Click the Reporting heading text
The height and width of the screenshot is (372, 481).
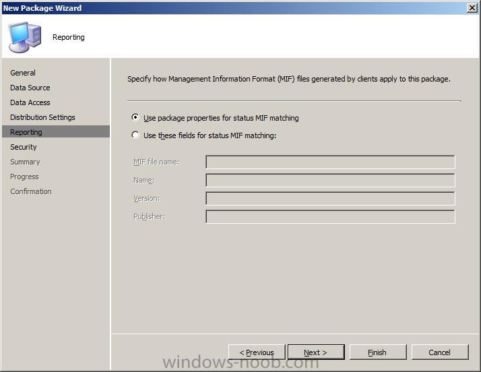[69, 37]
